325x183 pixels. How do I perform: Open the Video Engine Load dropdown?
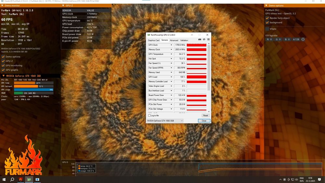click(171, 86)
